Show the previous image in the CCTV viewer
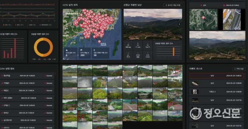 click(x=126, y=24)
